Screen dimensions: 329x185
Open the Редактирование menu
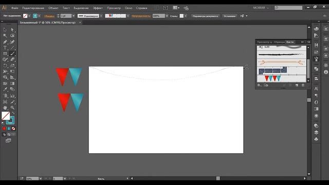click(x=33, y=8)
